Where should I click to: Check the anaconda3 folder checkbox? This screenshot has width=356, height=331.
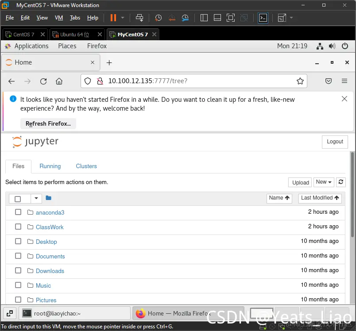18,212
